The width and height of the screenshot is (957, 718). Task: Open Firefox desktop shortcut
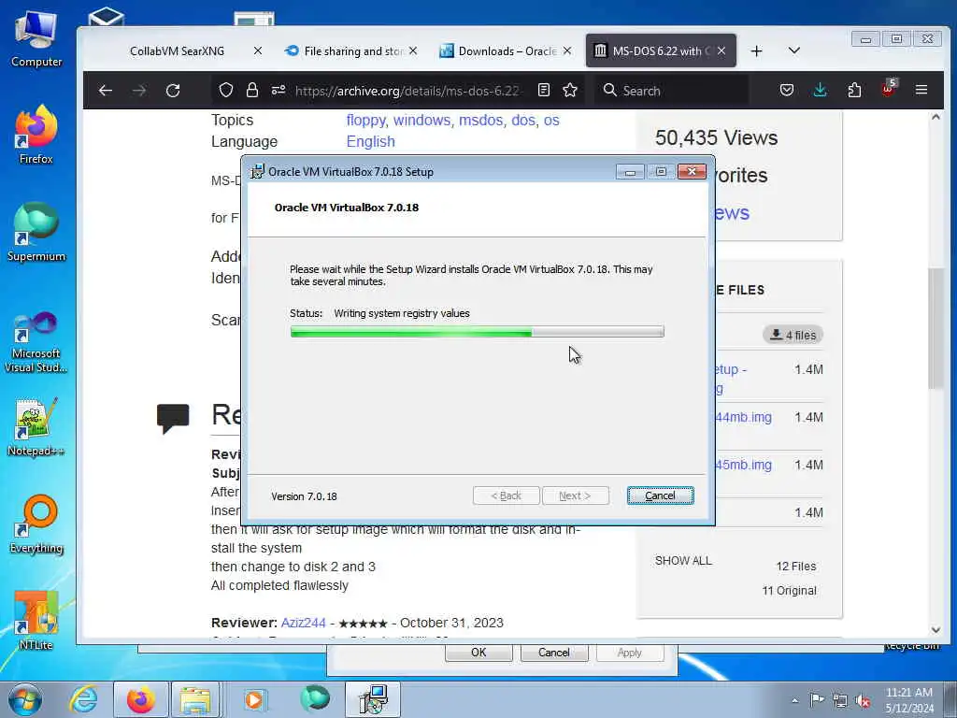pos(36,135)
